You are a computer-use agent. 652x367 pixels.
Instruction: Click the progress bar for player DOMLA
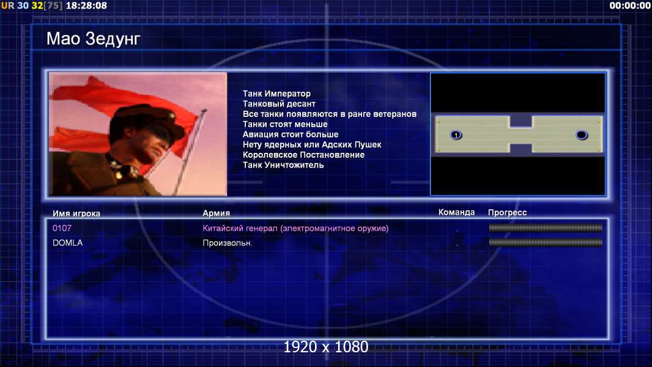[x=546, y=242]
